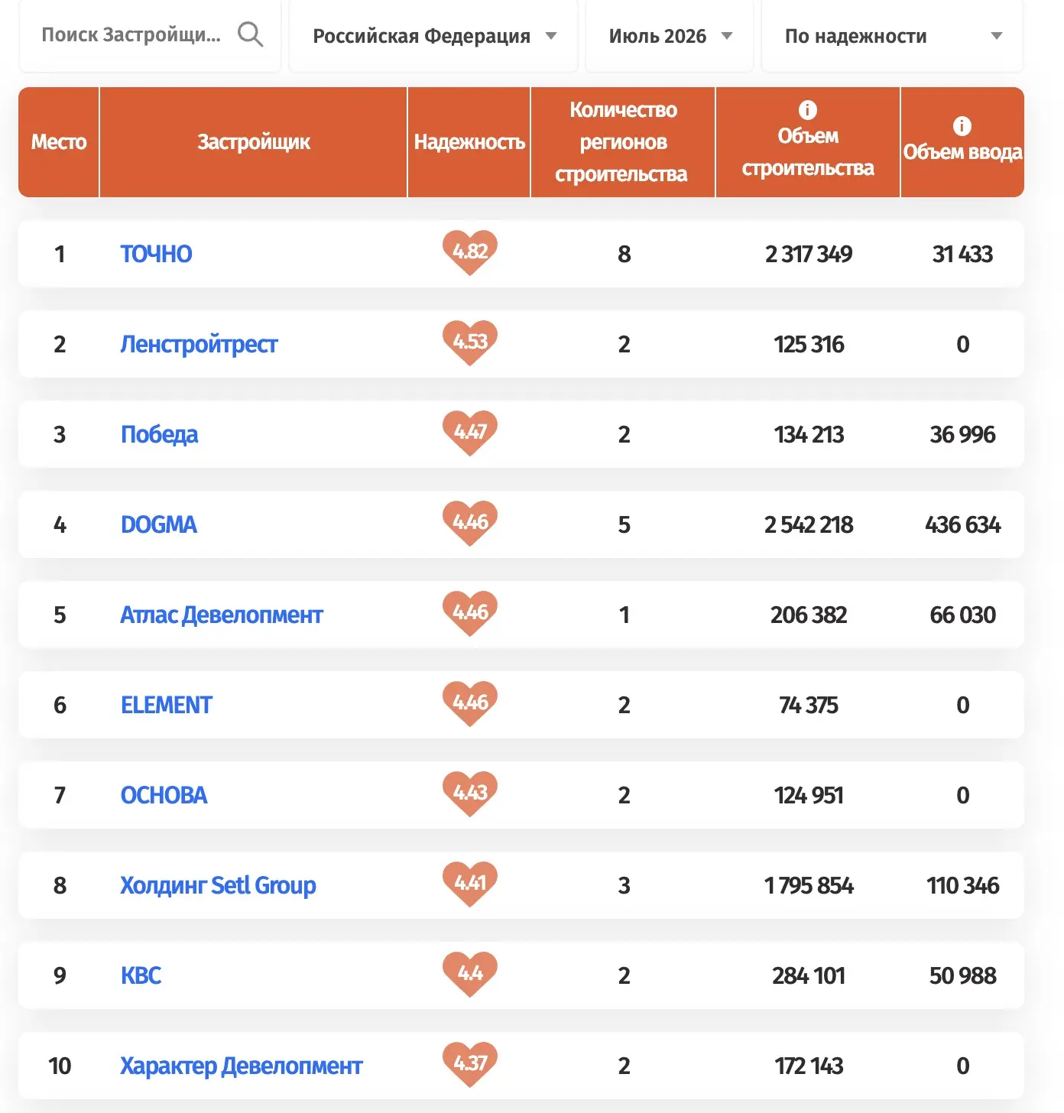Open the DOGMA developer link
Screen dimensions: 1064x1113
(159, 524)
